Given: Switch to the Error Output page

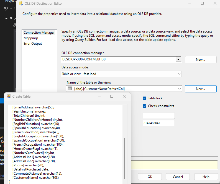Looking at the screenshot, I should tap(33, 44).
